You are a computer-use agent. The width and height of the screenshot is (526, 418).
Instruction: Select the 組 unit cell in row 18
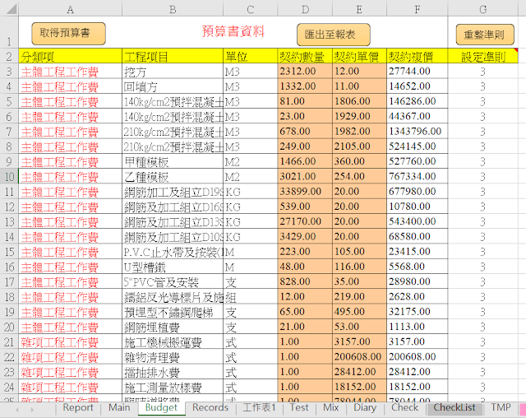pos(250,297)
